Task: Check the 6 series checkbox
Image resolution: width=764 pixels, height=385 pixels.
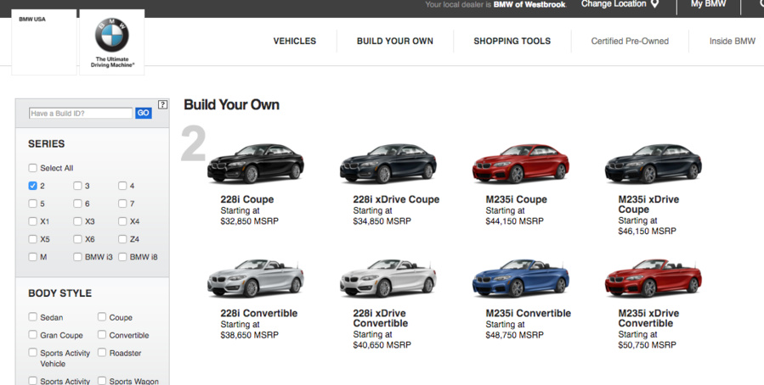Action: [77, 204]
